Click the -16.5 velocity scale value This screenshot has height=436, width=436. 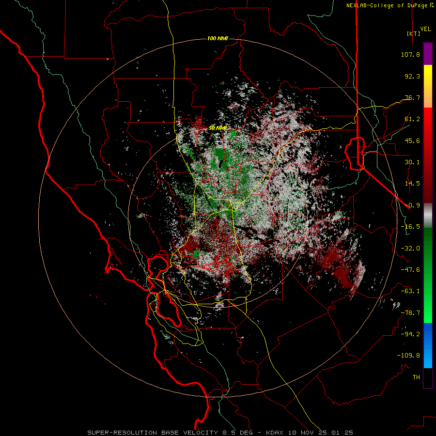click(x=410, y=227)
